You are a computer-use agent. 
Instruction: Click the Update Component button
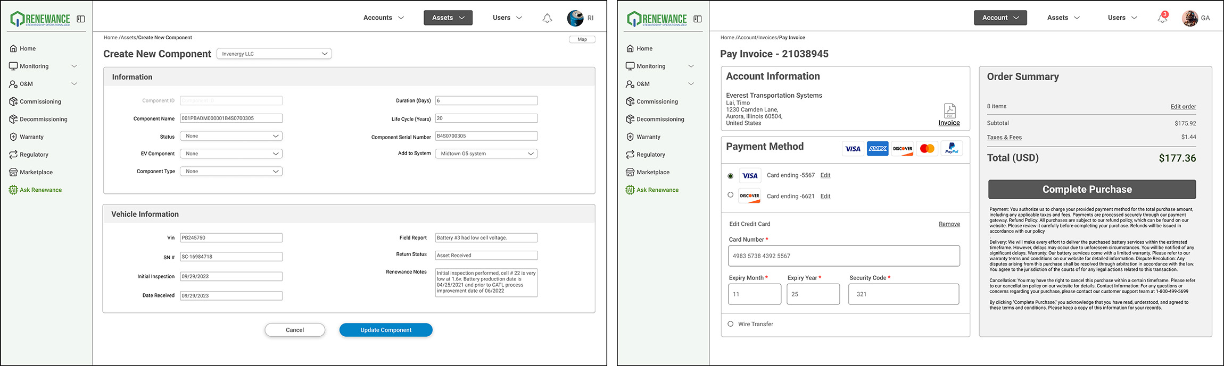(x=386, y=330)
